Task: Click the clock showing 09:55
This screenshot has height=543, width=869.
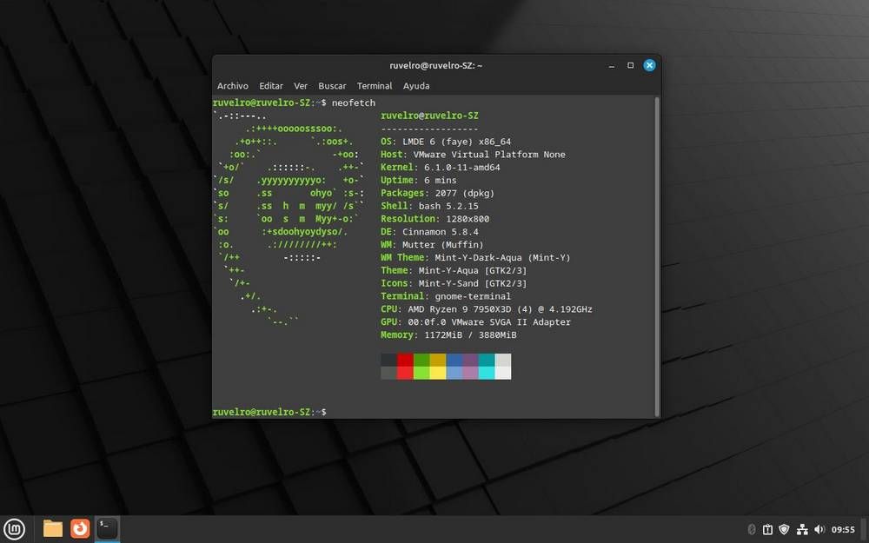Action: [841, 528]
